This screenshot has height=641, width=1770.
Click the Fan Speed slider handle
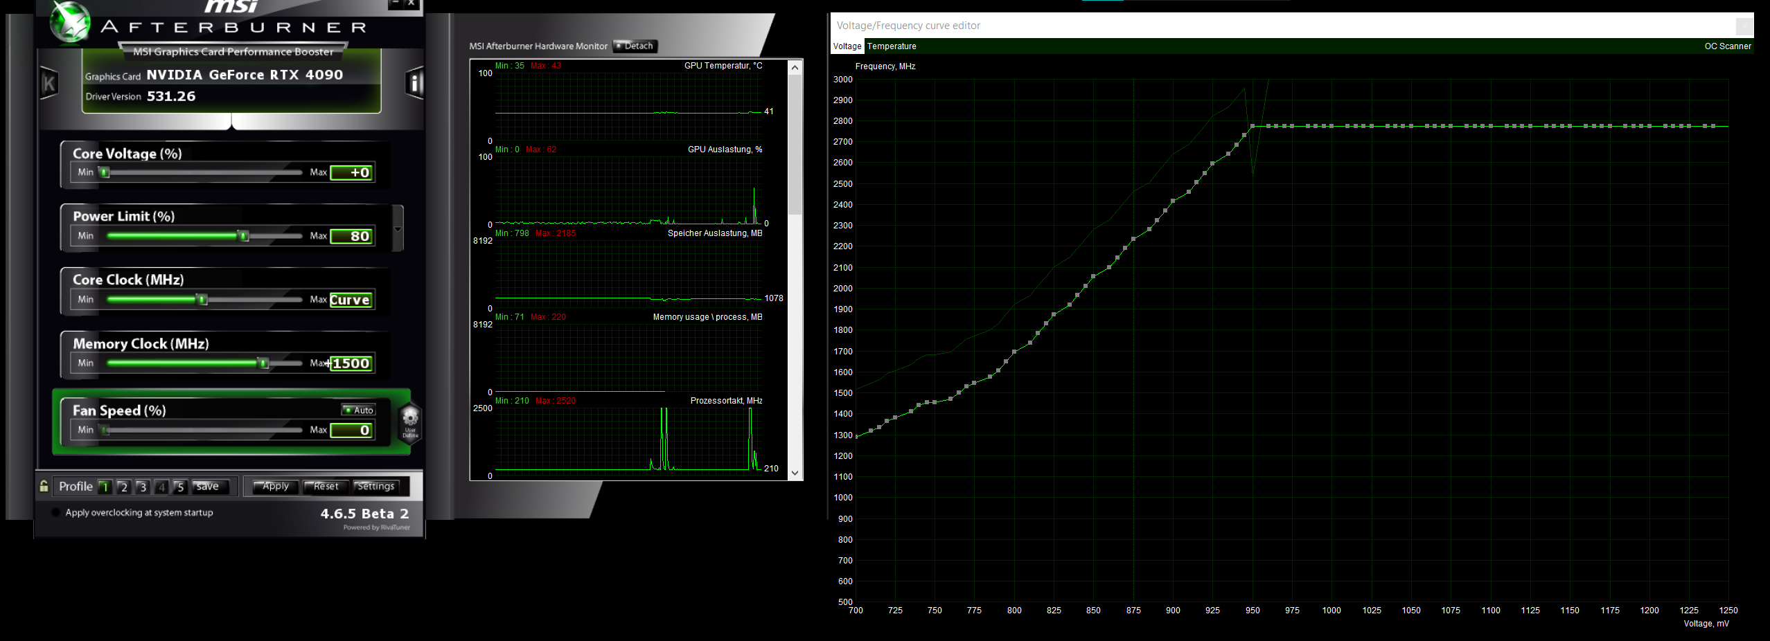click(x=105, y=431)
